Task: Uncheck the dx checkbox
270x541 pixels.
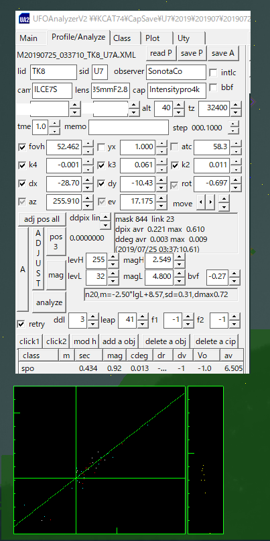Action: pyautogui.click(x=22, y=184)
